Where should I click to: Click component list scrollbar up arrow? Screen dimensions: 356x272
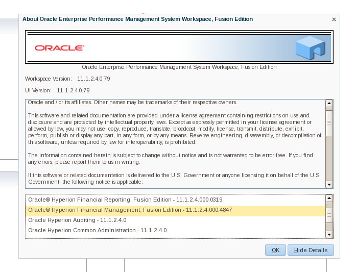pos(329,199)
